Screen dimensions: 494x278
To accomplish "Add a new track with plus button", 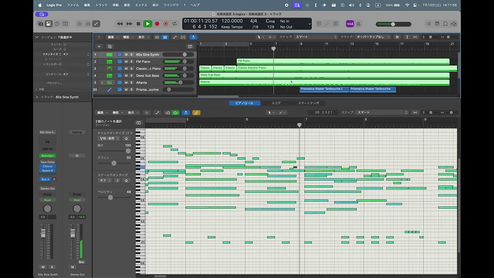I will [x=99, y=46].
